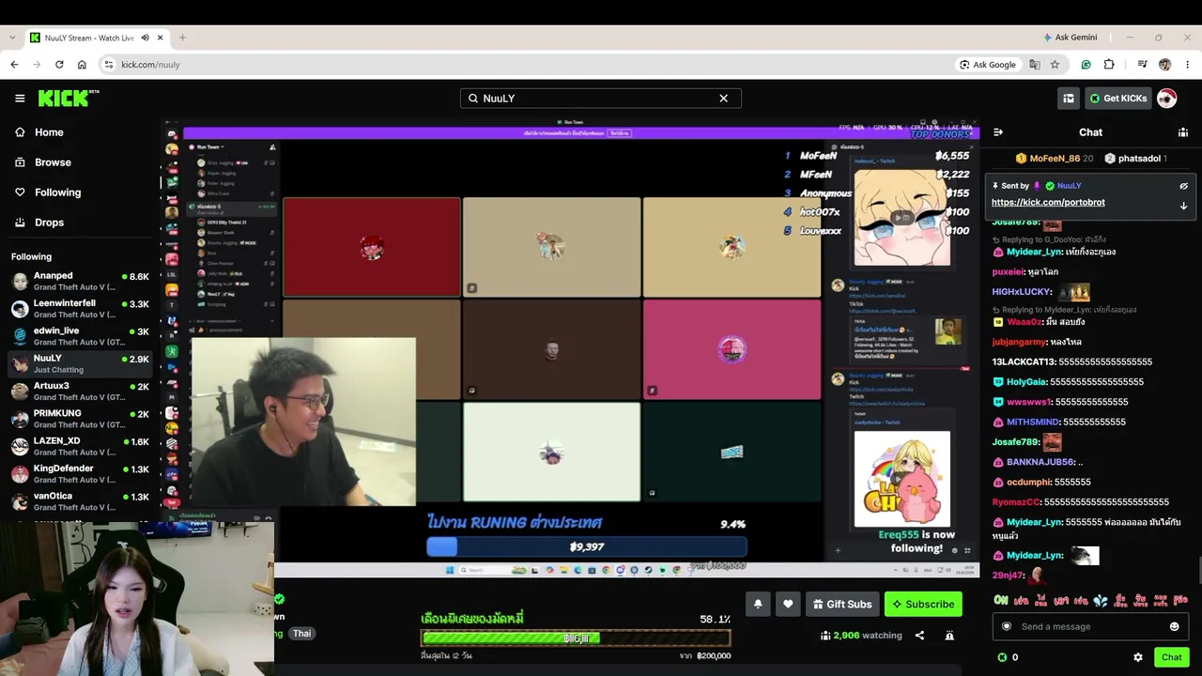Click the green Subscribe button
Viewport: 1202px width, 676px height.
point(923,604)
